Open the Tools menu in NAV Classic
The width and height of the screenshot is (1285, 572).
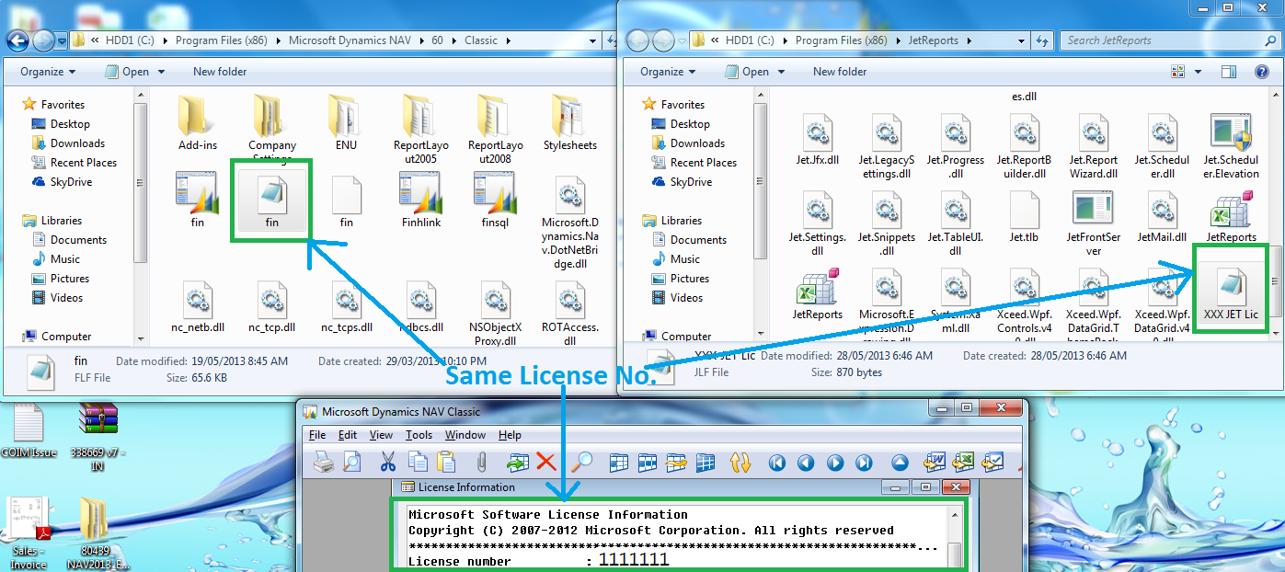[x=419, y=435]
